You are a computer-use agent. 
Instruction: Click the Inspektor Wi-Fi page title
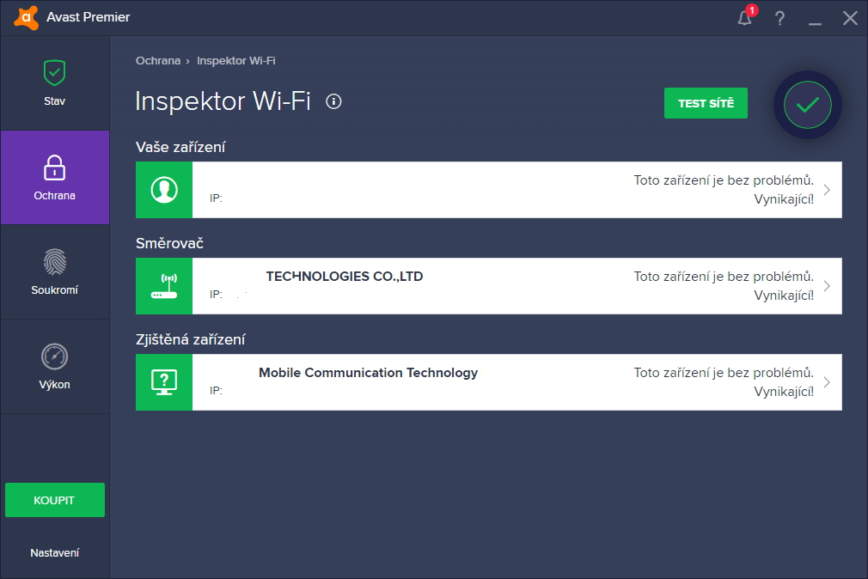223,101
